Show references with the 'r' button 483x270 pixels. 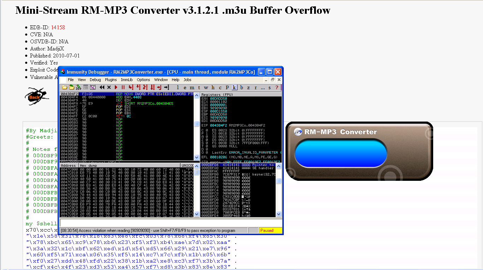coord(255,87)
